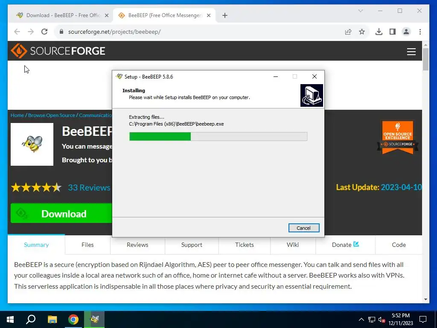Open Windows Start menu

[x=10, y=319]
